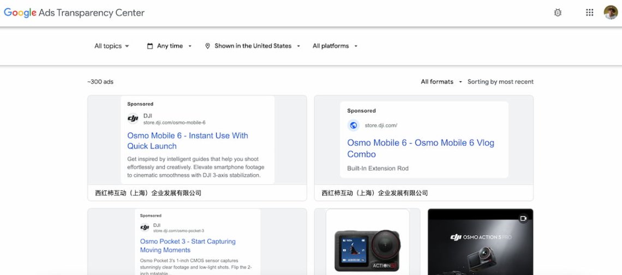The width and height of the screenshot is (622, 275).
Task: Click the Google logo
Action: [x=20, y=13]
